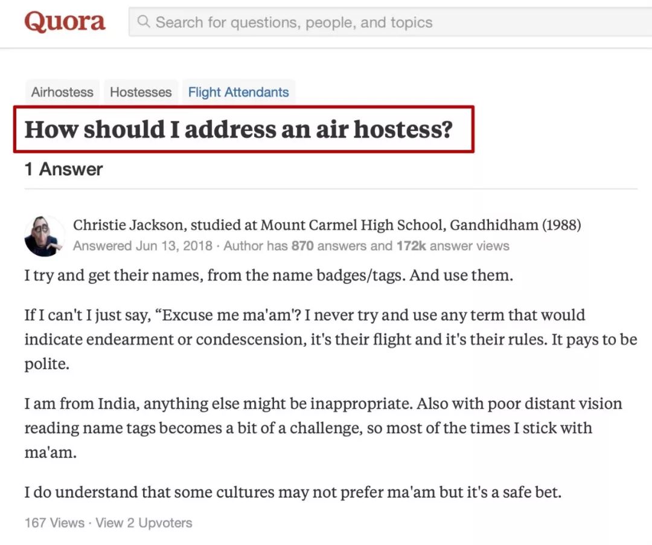Click the question title about air hostess
This screenshot has width=652, height=545.
coord(238,129)
